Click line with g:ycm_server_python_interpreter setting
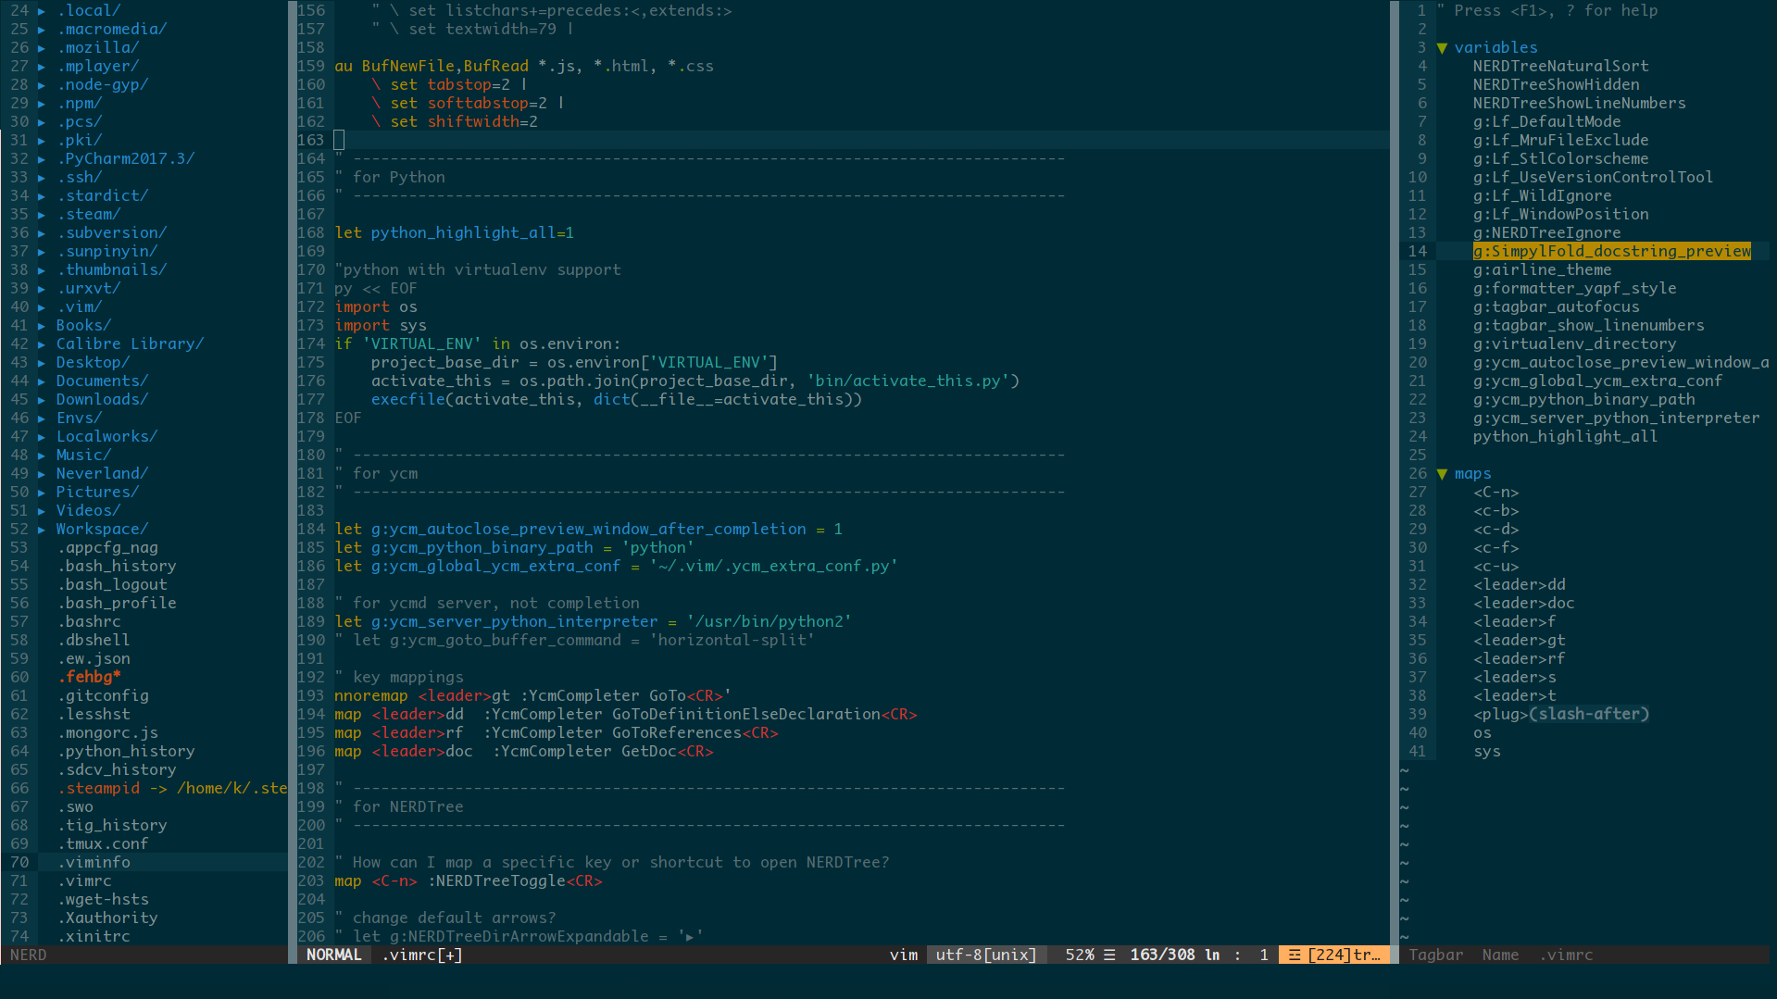The width and height of the screenshot is (1777, 999). tap(593, 621)
